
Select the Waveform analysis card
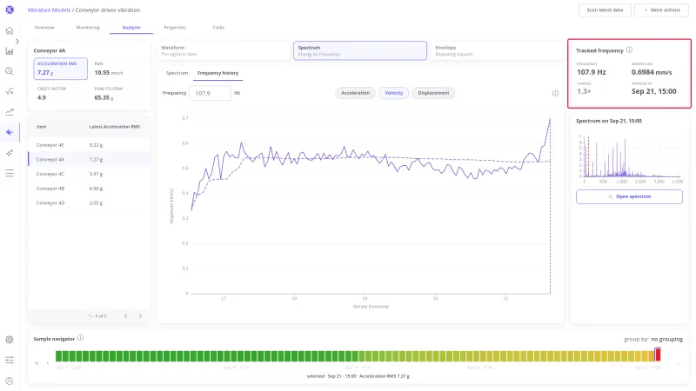tap(223, 50)
